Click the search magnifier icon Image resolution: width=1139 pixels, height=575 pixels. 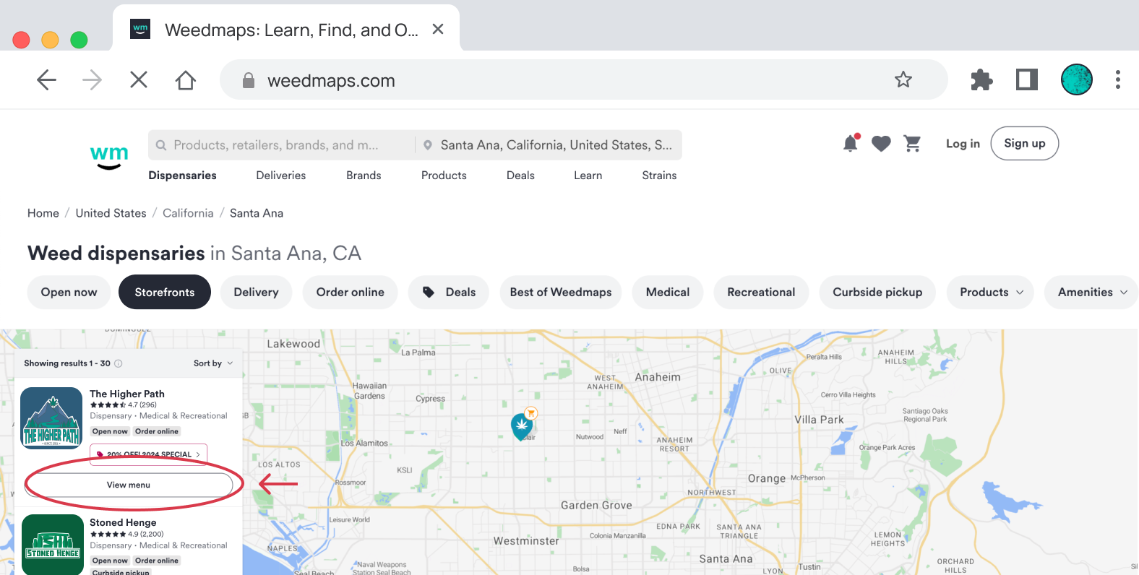[161, 145]
